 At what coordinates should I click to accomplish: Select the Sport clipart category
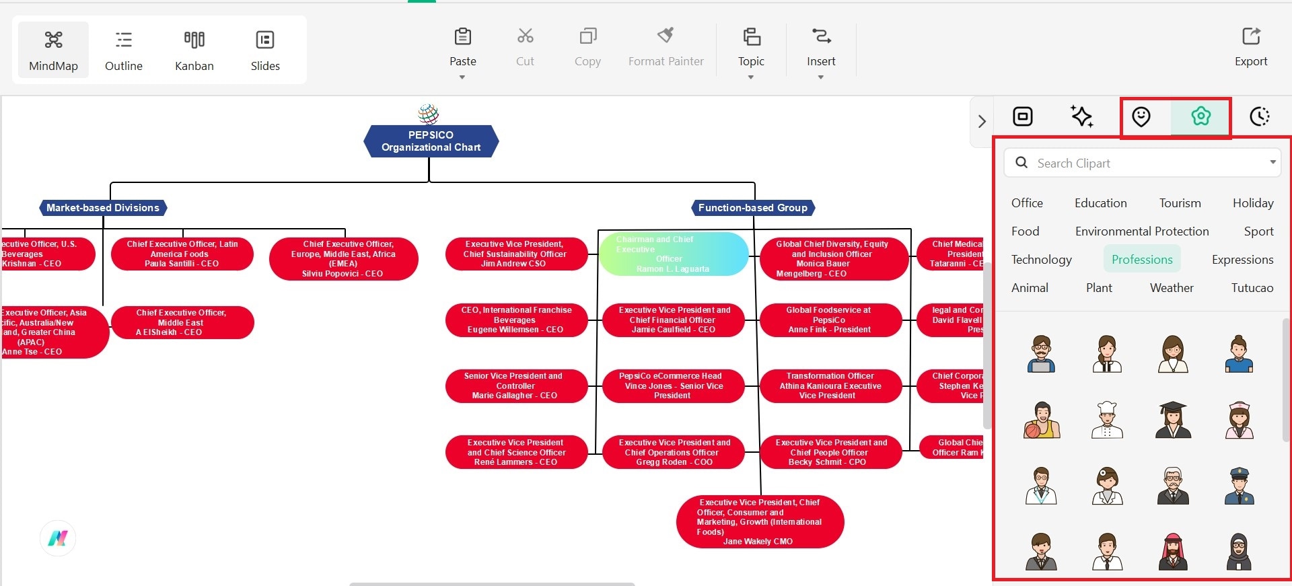(x=1258, y=231)
